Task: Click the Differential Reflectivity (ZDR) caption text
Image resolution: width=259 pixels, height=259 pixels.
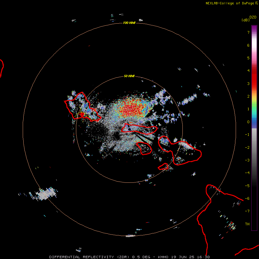Action: coord(90,257)
